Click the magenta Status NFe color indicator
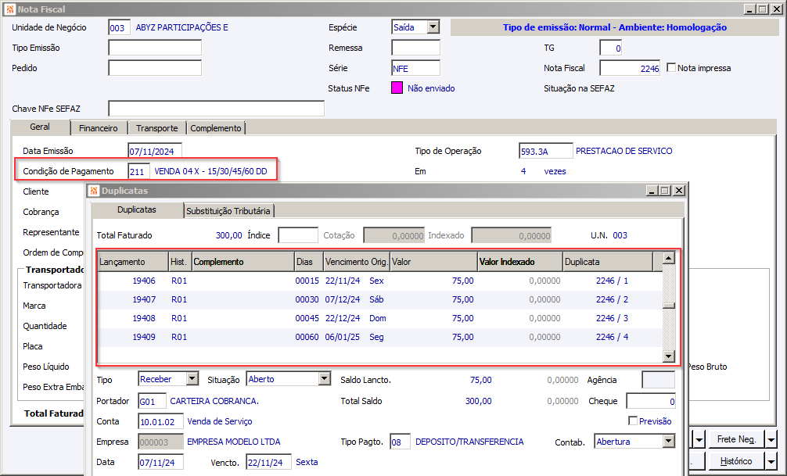The width and height of the screenshot is (787, 476). (397, 88)
